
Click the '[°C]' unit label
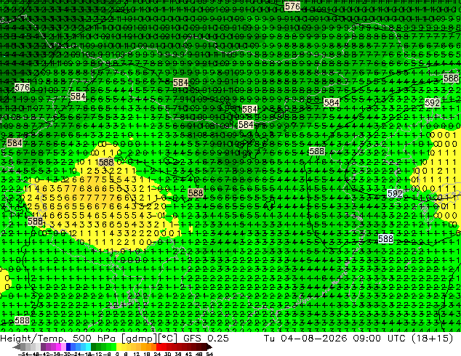click(168, 339)
